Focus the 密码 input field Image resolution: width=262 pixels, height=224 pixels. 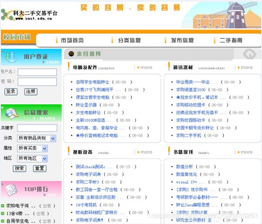pyautogui.click(x=37, y=82)
